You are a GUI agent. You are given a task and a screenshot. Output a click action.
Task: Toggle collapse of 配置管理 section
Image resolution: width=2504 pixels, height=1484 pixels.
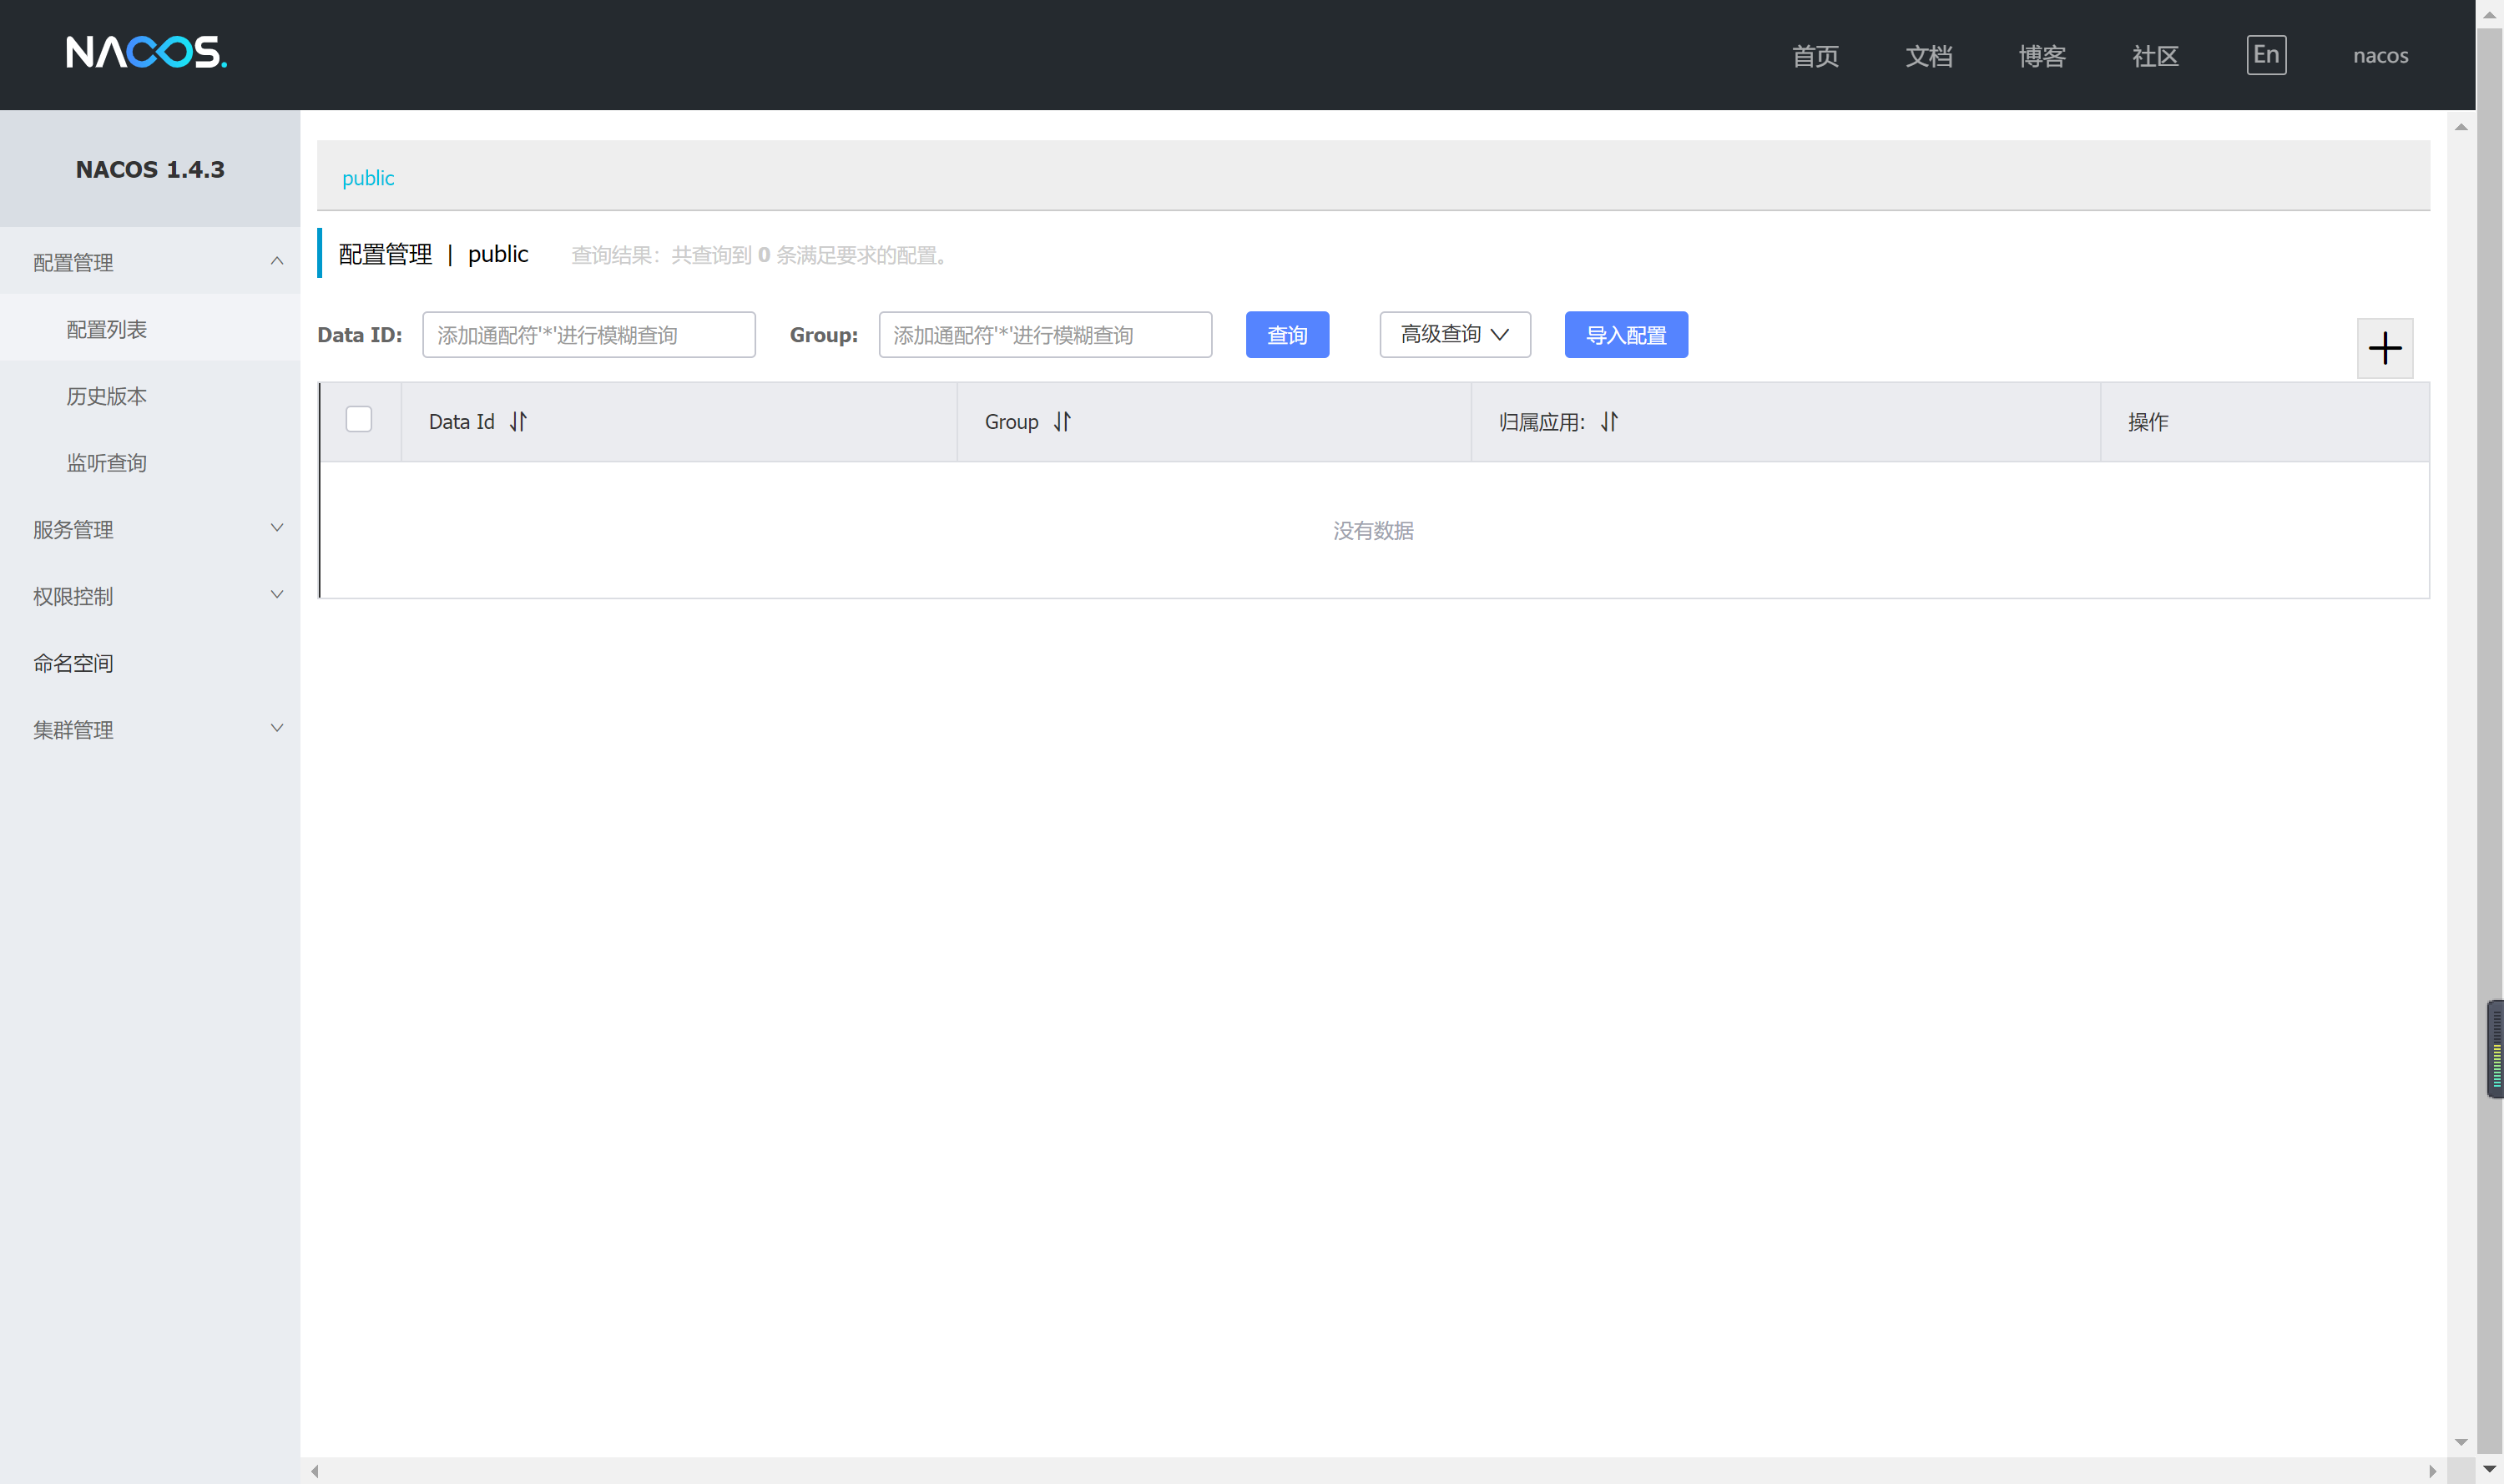click(x=150, y=262)
